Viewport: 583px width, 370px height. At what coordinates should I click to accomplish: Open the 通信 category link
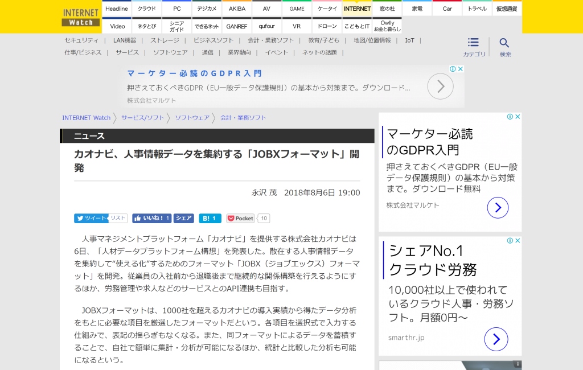(207, 52)
